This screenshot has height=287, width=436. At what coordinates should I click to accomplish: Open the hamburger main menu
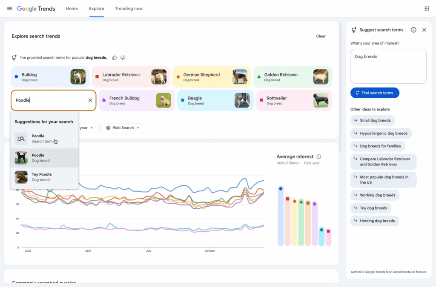9,9
